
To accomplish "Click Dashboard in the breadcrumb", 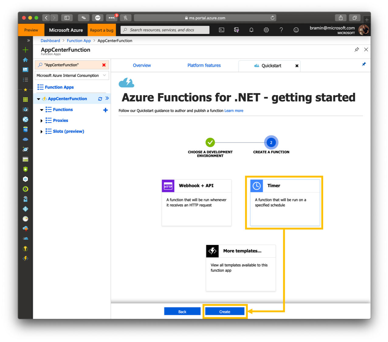I will coord(50,40).
